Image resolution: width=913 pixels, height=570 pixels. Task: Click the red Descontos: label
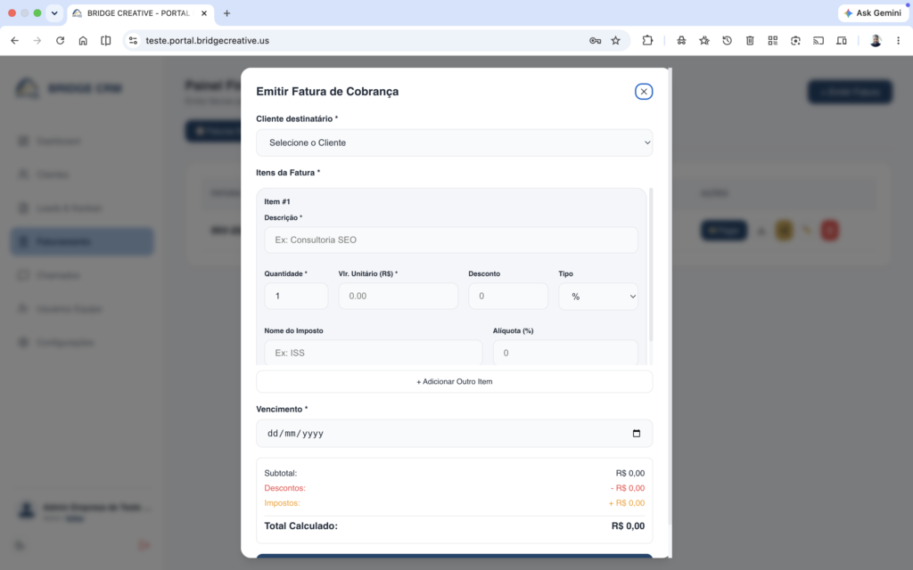pos(284,488)
